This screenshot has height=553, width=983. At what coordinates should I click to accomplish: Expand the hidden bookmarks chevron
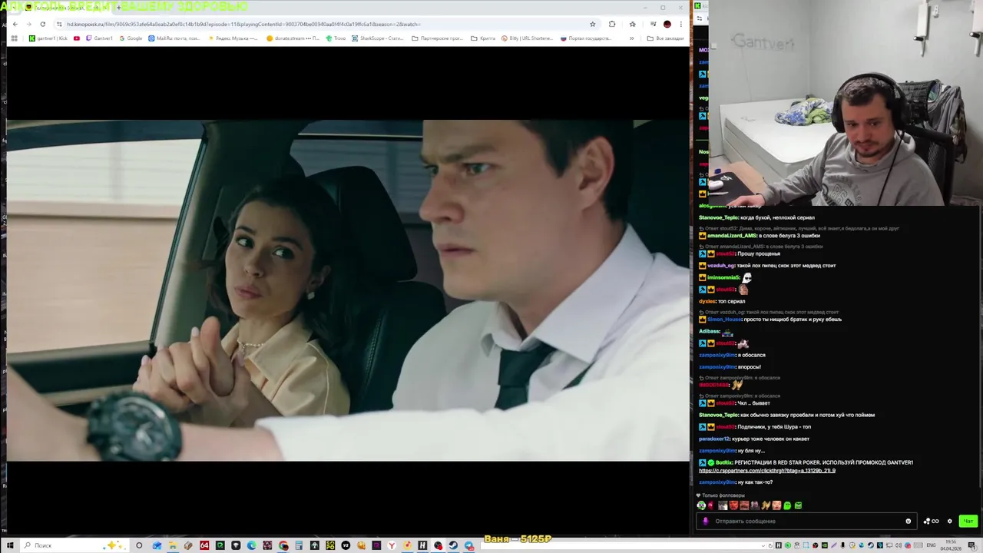click(x=631, y=38)
